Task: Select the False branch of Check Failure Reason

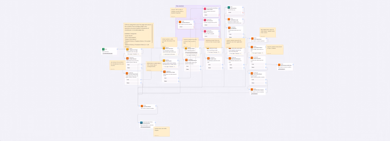Action: 258,83
